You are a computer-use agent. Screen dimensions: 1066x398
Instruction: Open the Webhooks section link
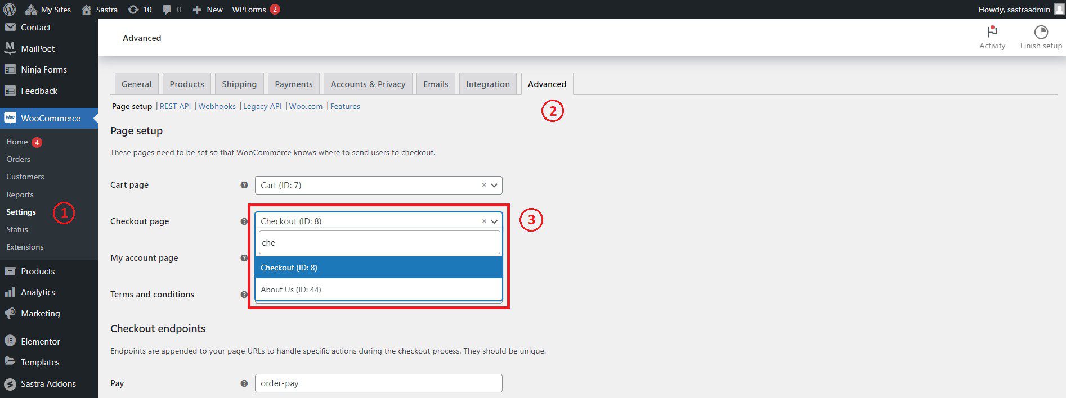[217, 106]
